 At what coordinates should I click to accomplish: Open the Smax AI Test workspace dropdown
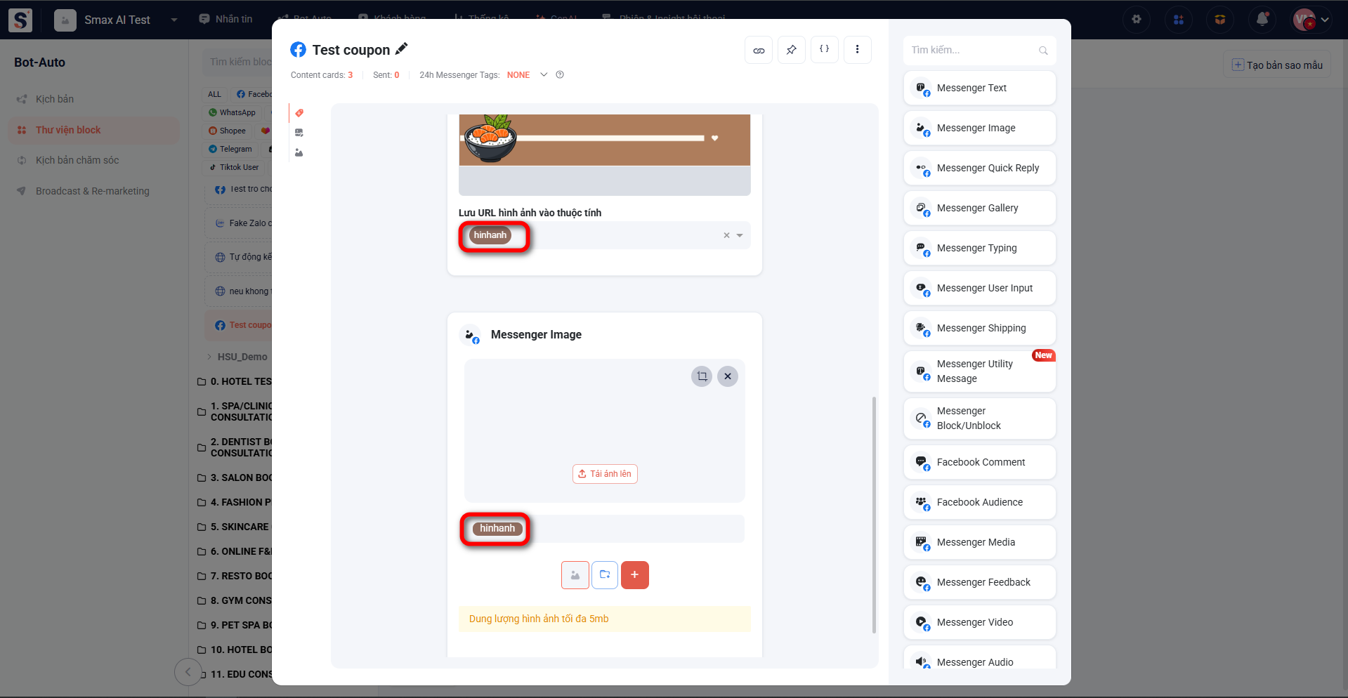174,20
